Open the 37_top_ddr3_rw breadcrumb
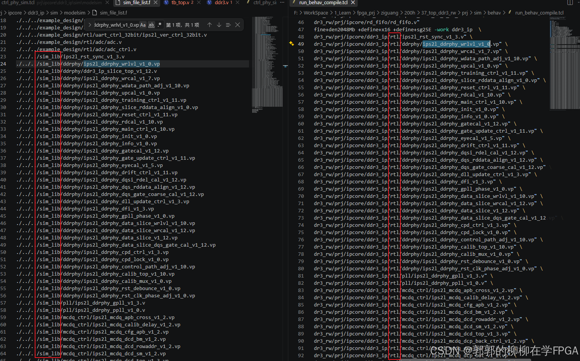Viewport: 580px width, 361px height. [x=439, y=13]
